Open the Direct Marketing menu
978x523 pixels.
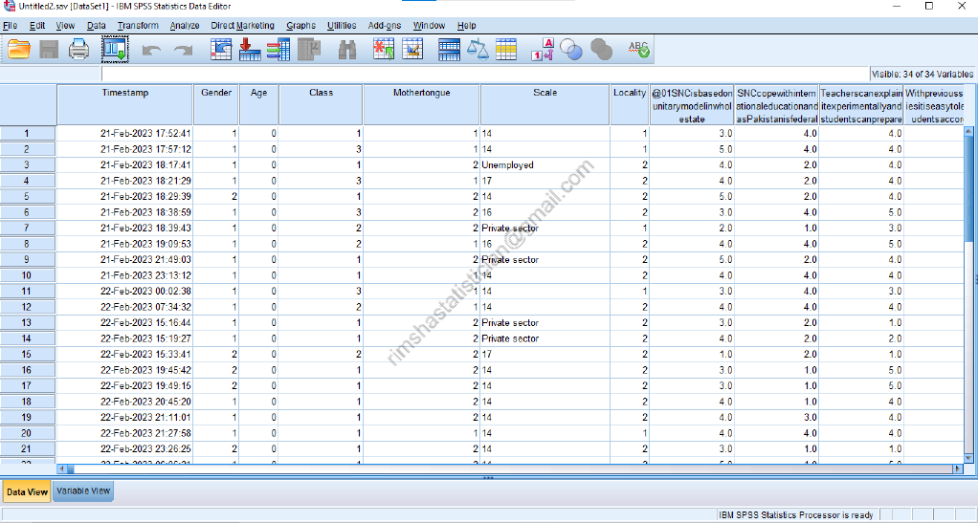click(x=243, y=26)
